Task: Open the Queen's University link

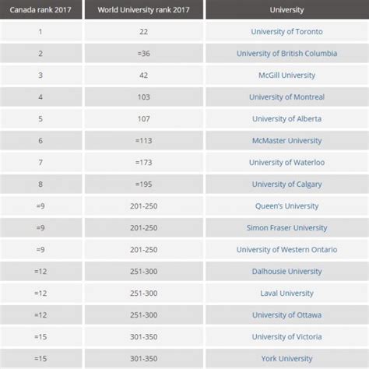Action: tap(286, 206)
